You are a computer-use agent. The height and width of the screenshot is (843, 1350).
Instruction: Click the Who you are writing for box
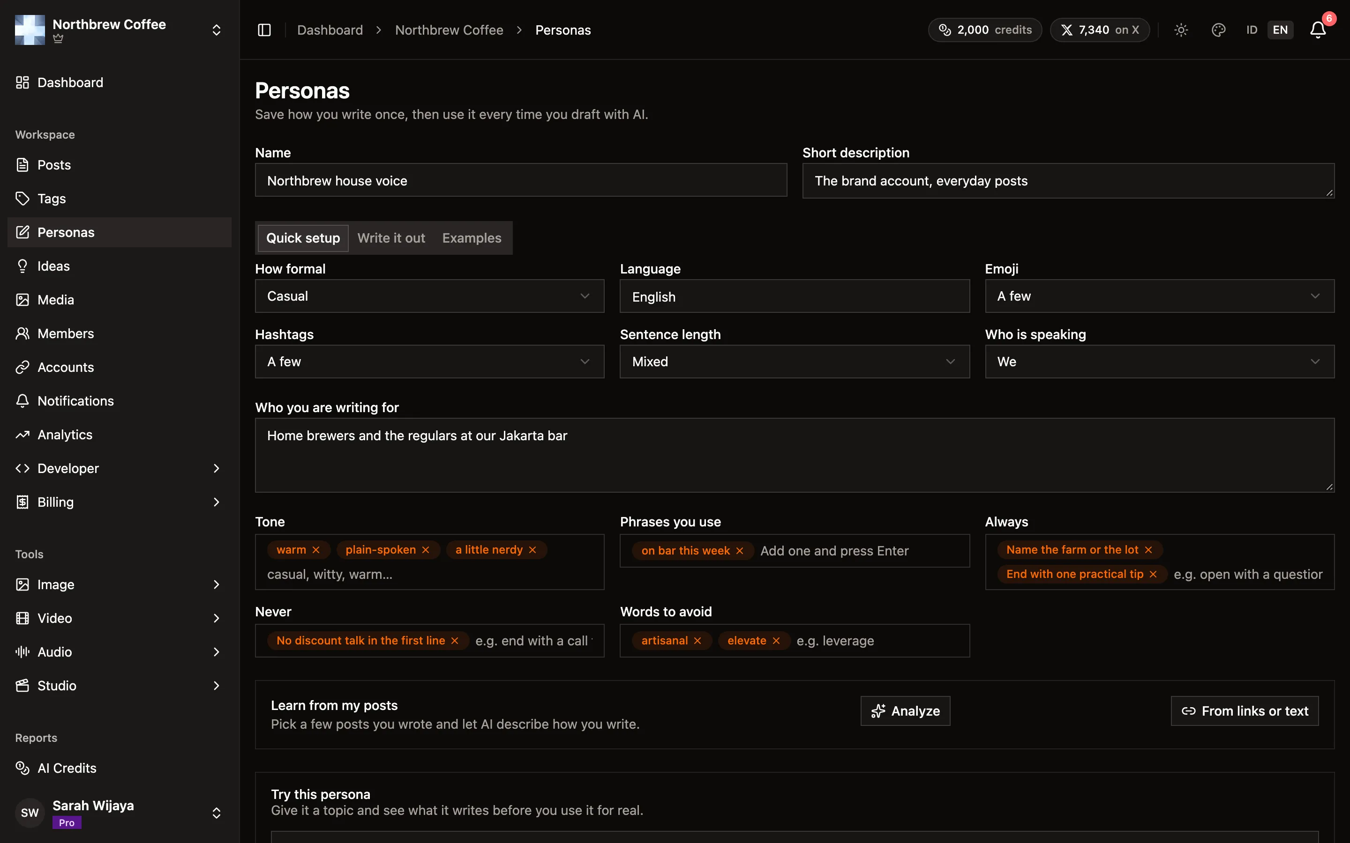(795, 455)
